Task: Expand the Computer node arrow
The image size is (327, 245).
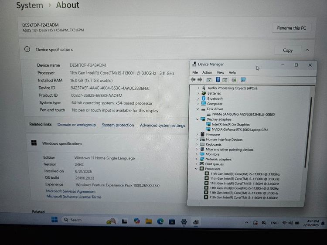Action: (198, 104)
